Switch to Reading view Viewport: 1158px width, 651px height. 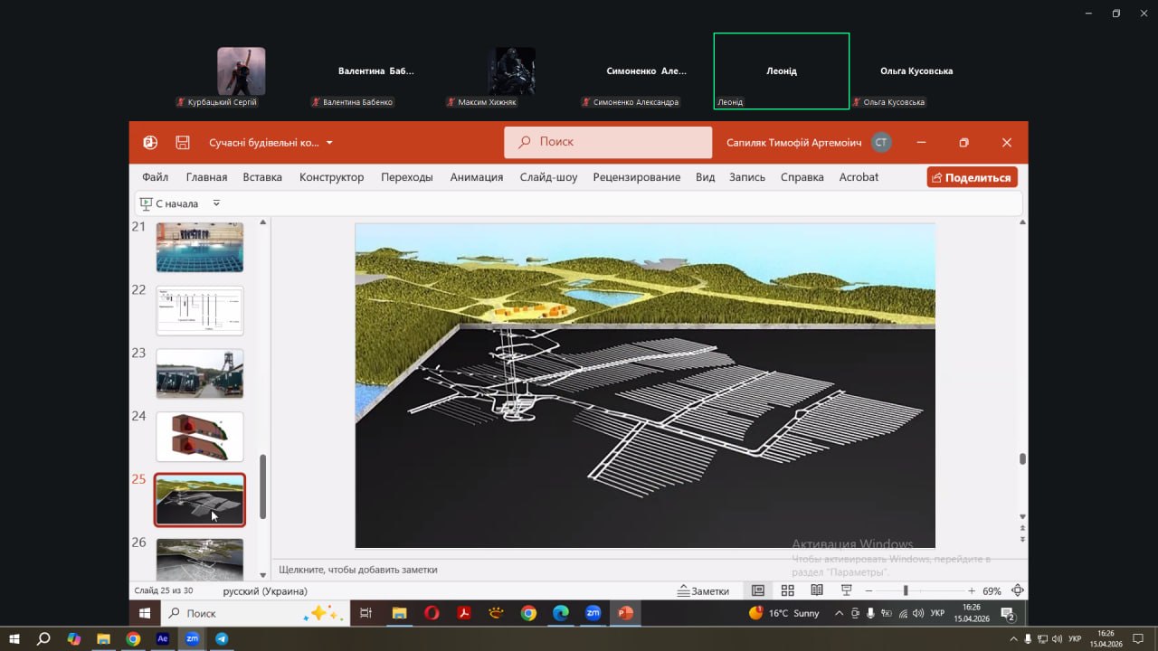point(817,590)
